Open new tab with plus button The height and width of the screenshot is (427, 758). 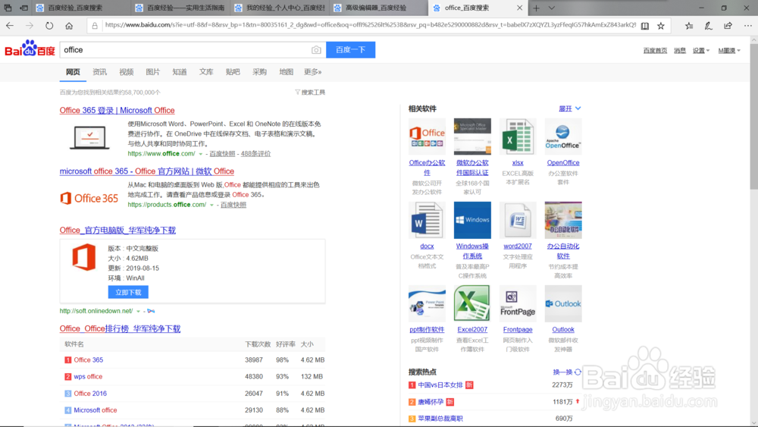click(536, 8)
